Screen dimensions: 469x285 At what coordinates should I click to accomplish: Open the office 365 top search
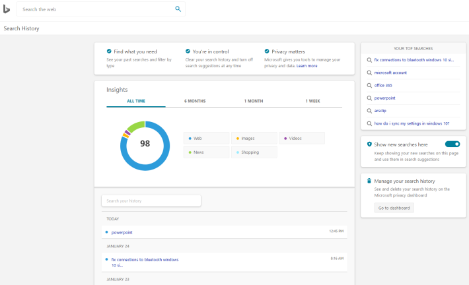tap(383, 86)
